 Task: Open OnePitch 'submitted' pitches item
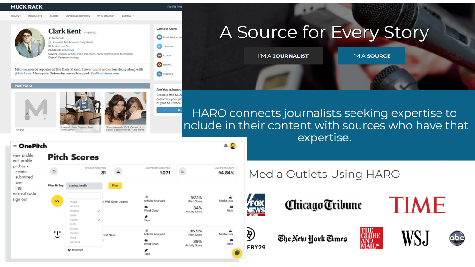[x=24, y=177]
